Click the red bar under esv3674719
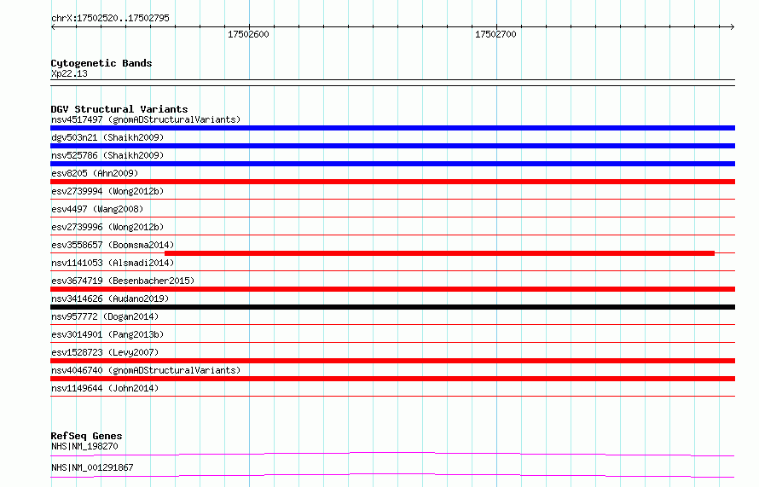This screenshot has width=759, height=487. click(x=392, y=289)
